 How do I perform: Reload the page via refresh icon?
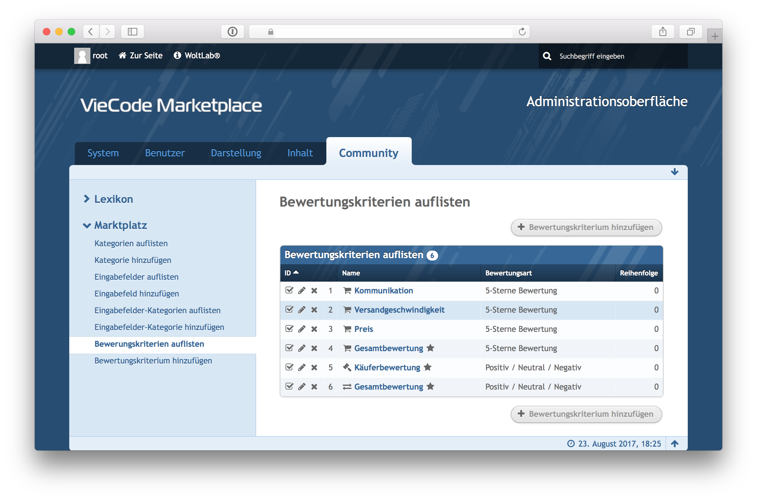coord(522,32)
